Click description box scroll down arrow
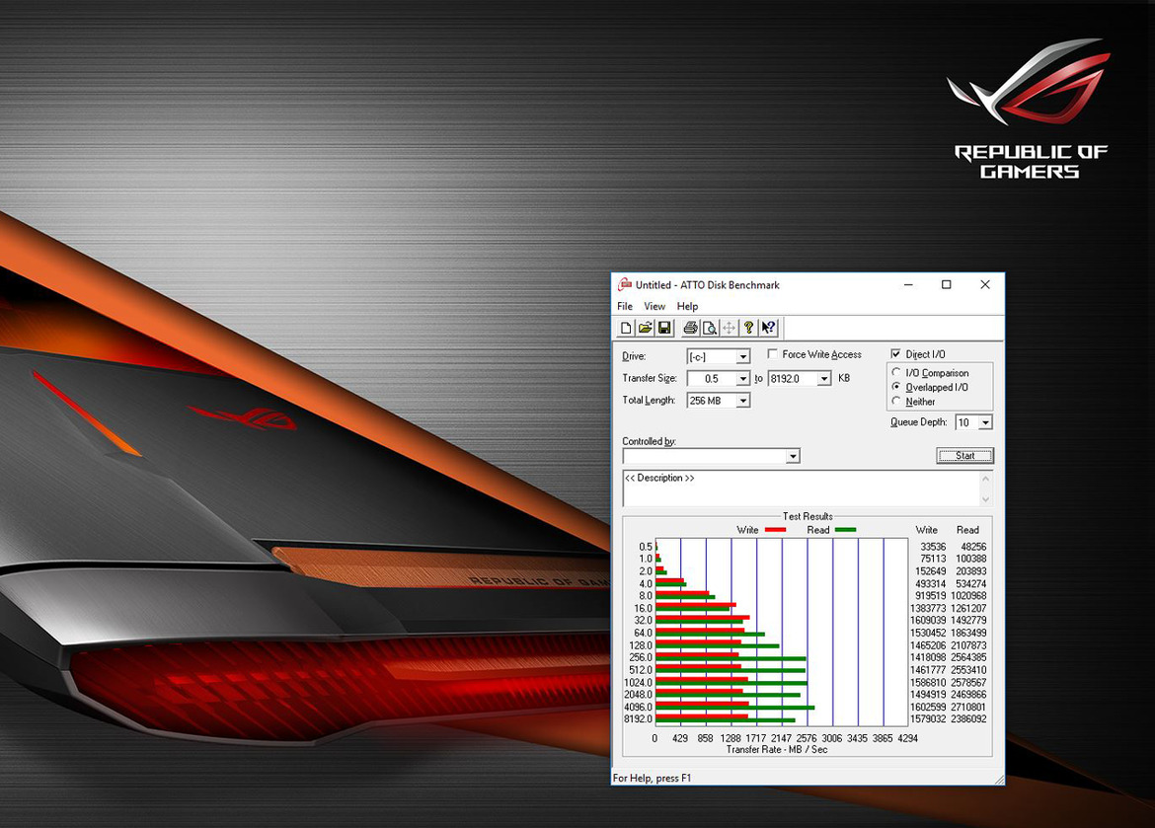 [985, 499]
